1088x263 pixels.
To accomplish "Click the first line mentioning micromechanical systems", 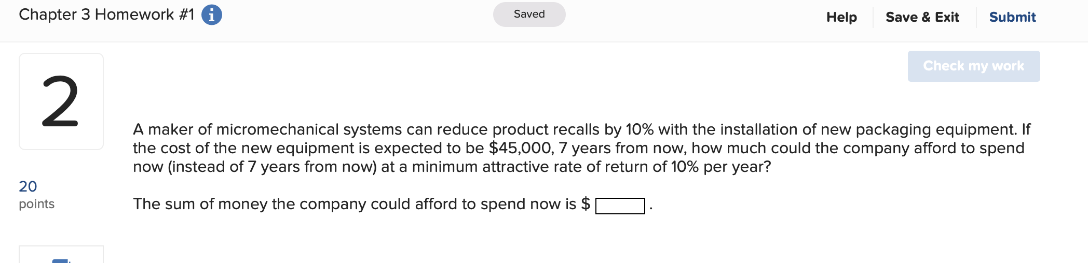I will pyautogui.click(x=581, y=129).
